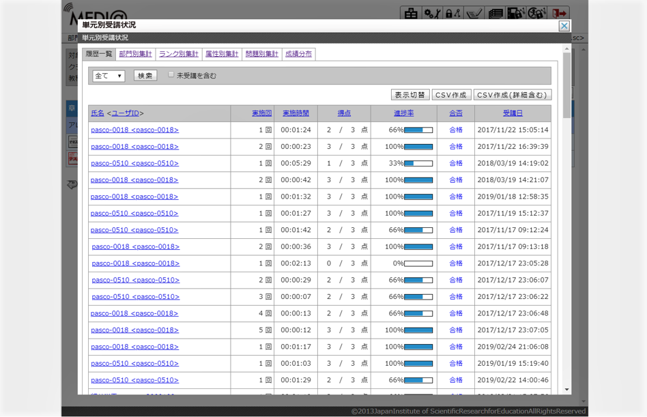
Task: Click the CSV作成(詳細含む) button
Action: (x=512, y=95)
